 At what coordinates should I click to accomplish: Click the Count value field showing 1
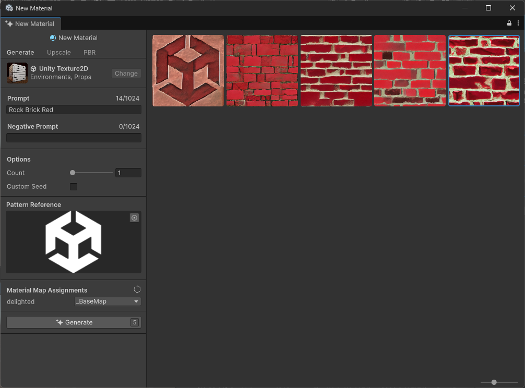[128, 173]
